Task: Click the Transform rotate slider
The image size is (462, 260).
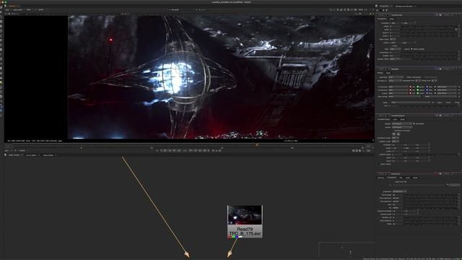Action: tap(429, 26)
